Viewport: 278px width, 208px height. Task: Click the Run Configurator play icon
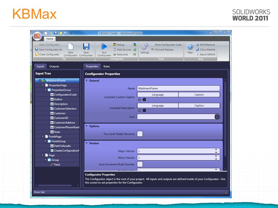pos(104,47)
